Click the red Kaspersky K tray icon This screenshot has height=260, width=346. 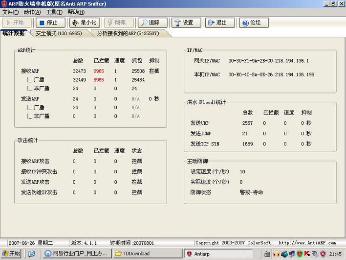(307, 254)
